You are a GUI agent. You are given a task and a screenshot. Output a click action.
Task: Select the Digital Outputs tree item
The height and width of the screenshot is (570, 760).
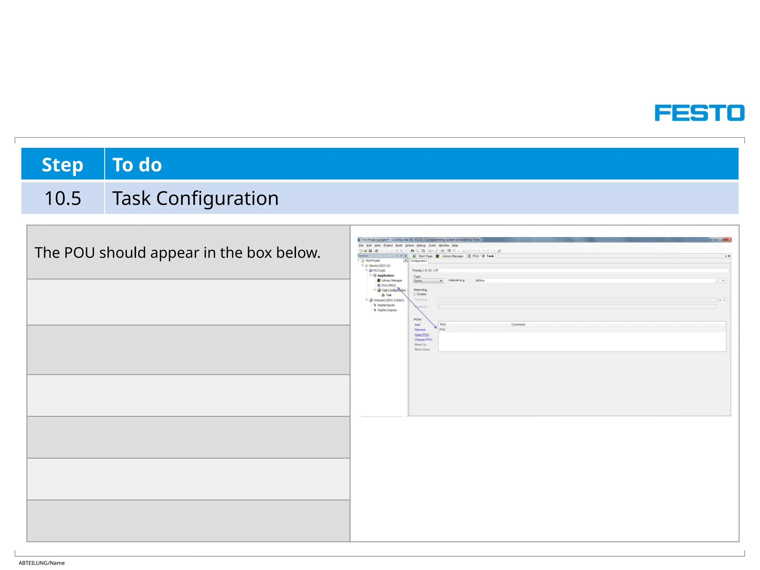(387, 310)
